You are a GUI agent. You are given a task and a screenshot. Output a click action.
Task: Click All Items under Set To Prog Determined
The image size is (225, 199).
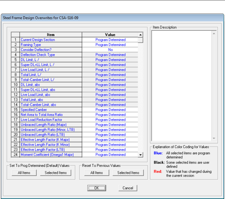click(24, 173)
